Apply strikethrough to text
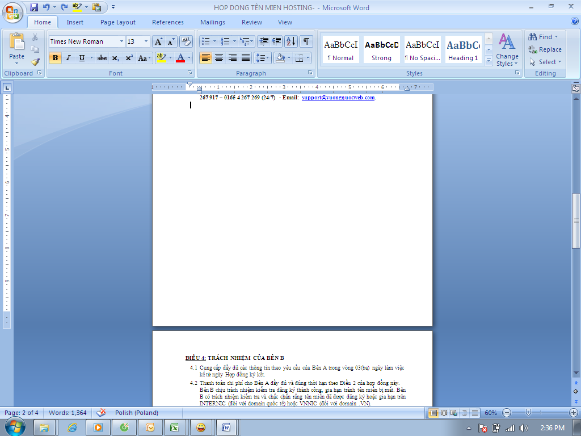The image size is (581, 436). pyautogui.click(x=102, y=58)
